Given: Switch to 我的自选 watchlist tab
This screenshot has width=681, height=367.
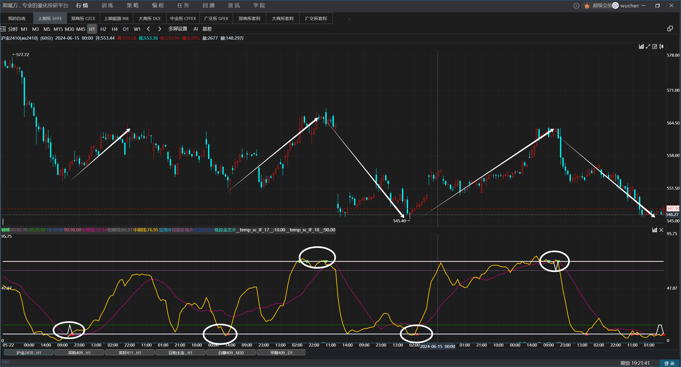Looking at the screenshot, I should coord(17,18).
